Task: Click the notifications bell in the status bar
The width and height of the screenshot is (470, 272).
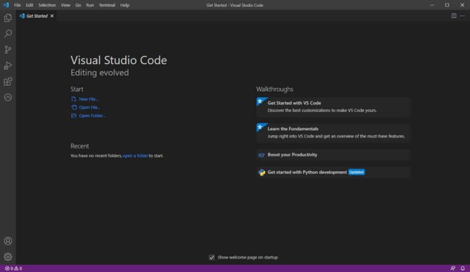Action: (463, 268)
